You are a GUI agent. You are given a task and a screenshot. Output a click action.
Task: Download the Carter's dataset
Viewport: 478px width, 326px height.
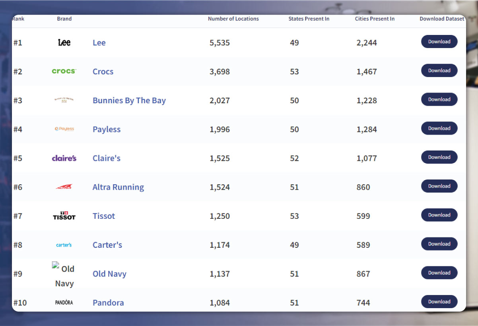tap(439, 244)
